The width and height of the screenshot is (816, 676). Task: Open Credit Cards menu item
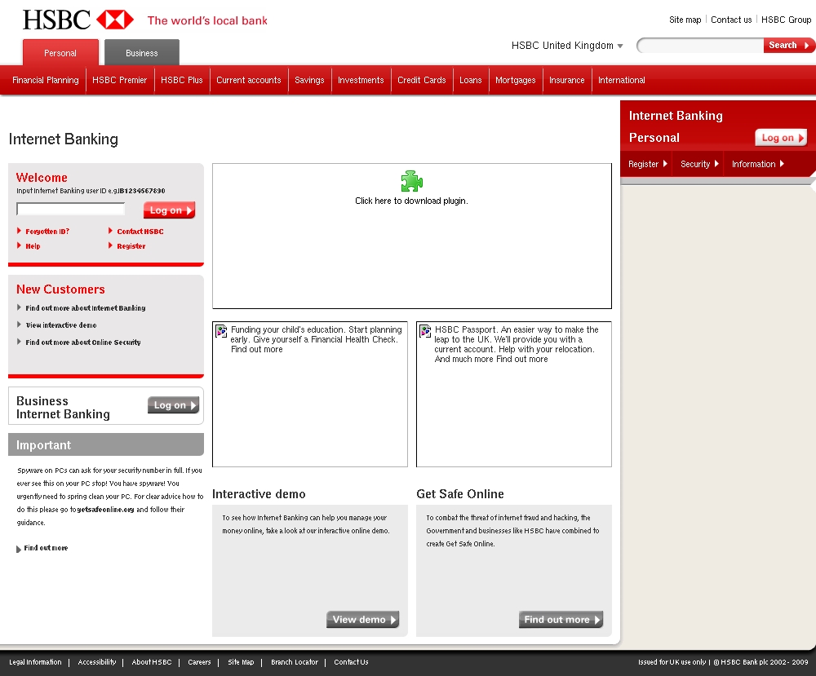(x=422, y=80)
